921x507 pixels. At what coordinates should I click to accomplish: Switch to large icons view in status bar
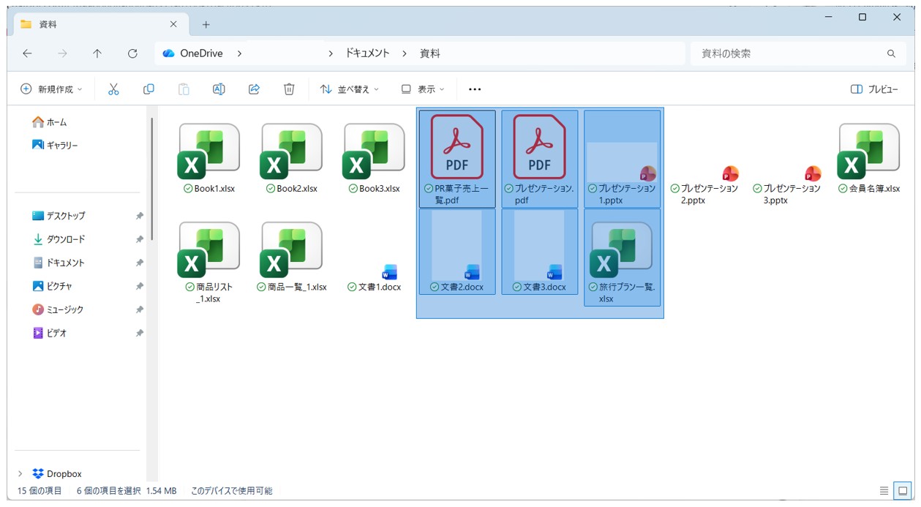903,490
